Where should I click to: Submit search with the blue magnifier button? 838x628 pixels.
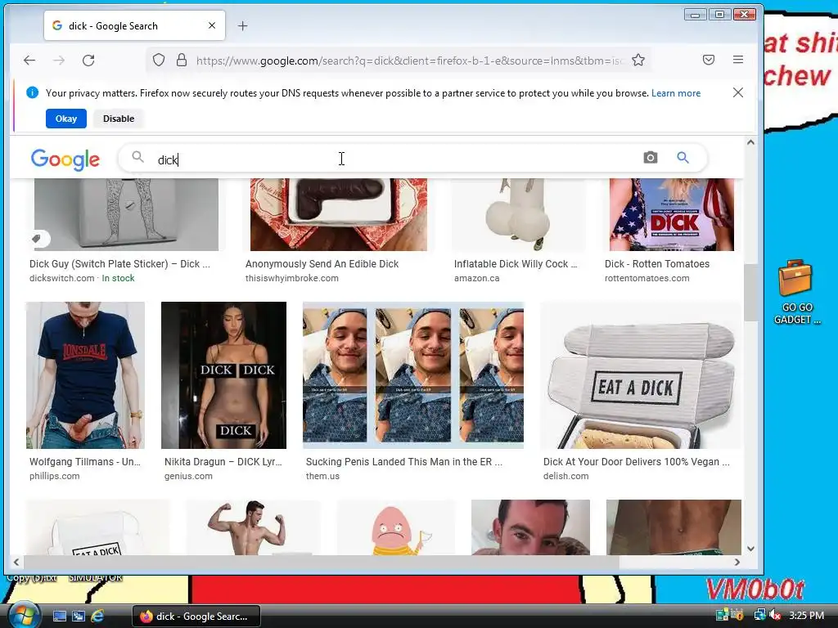click(683, 158)
